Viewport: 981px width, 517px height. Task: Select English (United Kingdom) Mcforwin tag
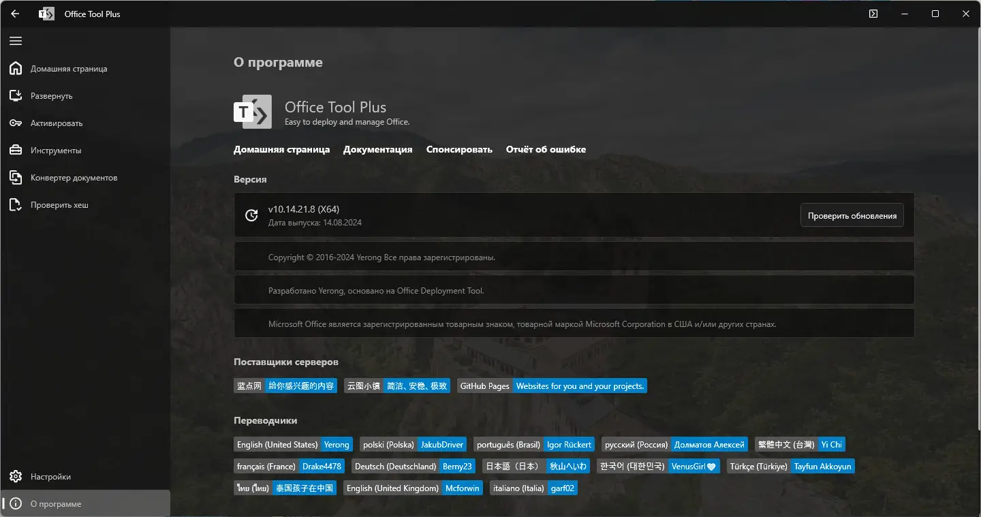coord(413,488)
